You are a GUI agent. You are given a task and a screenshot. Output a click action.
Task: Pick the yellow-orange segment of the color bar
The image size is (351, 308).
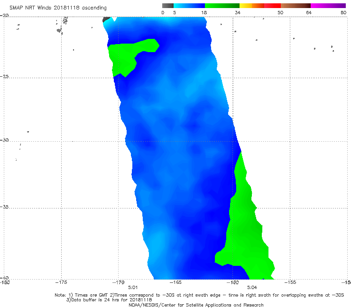252,6
